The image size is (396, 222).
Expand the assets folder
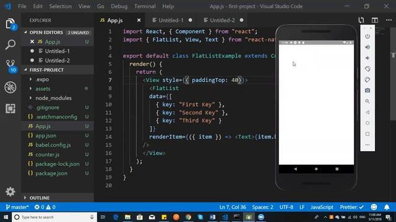30,89
